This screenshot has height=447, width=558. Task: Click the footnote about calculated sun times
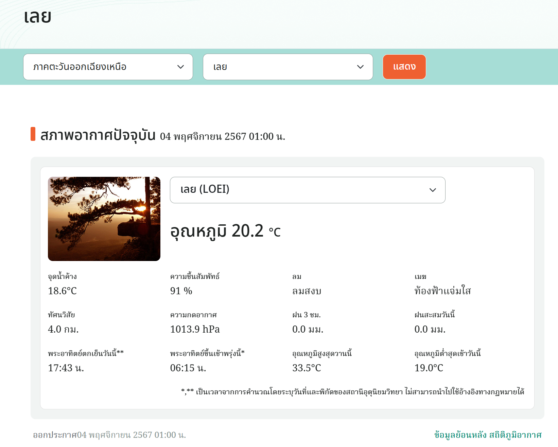353,392
